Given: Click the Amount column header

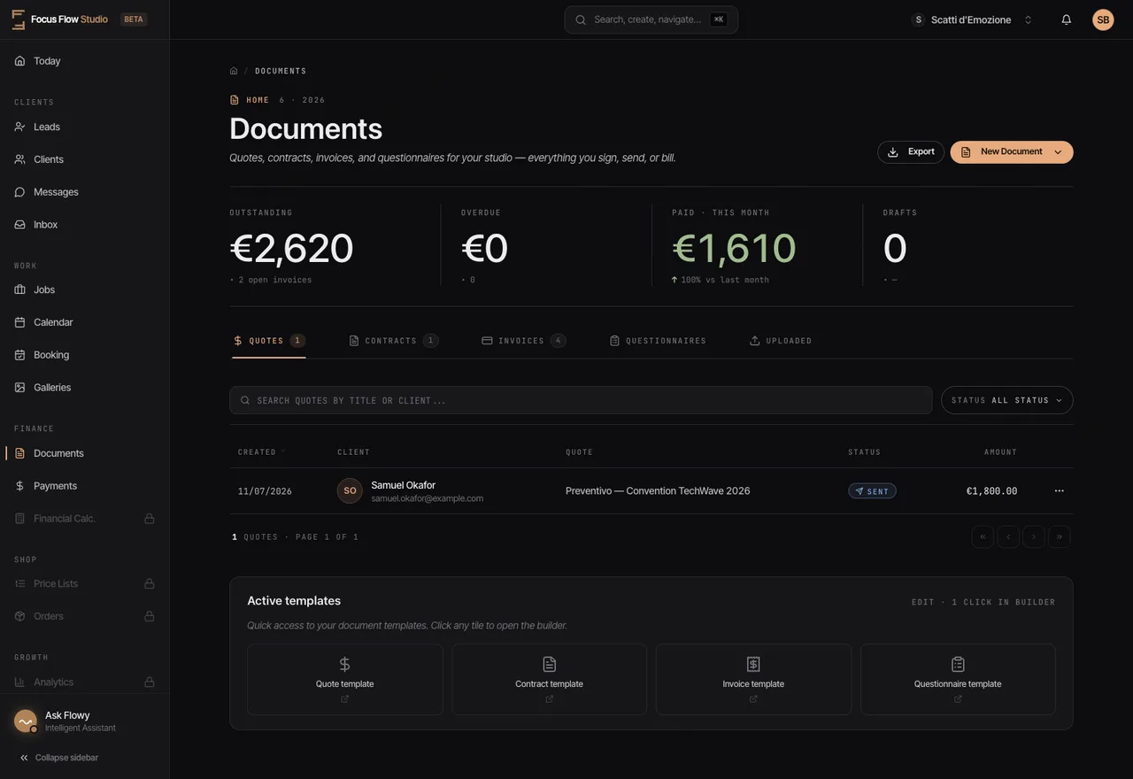Looking at the screenshot, I should click(1000, 452).
